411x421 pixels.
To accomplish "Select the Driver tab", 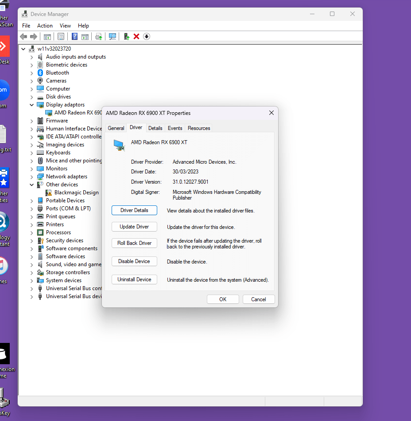I will click(x=136, y=127).
